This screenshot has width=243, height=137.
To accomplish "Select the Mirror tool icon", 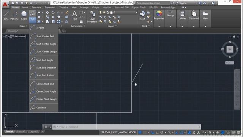I will (53, 17).
